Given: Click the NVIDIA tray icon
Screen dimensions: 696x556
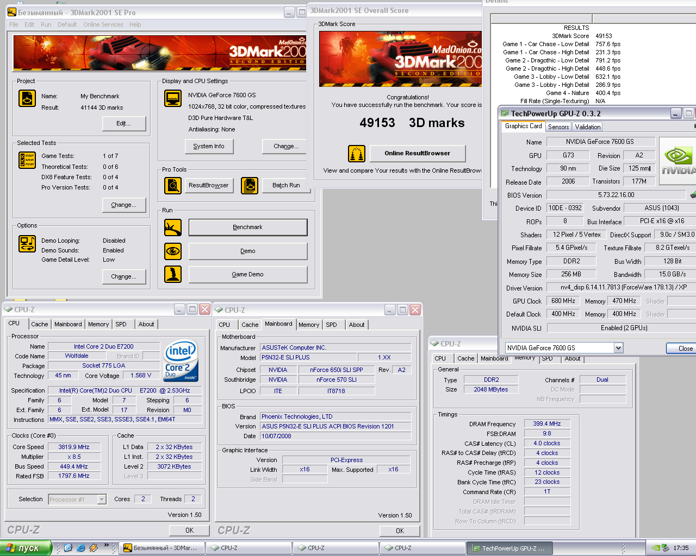Looking at the screenshot, I should point(657,548).
